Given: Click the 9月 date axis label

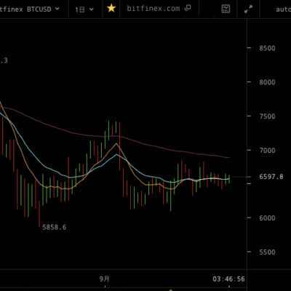Looking at the screenshot, I should (x=105, y=279).
